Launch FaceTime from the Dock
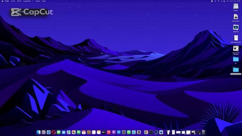Image resolution: width=242 pixels, height=136 pixels. click(x=79, y=132)
